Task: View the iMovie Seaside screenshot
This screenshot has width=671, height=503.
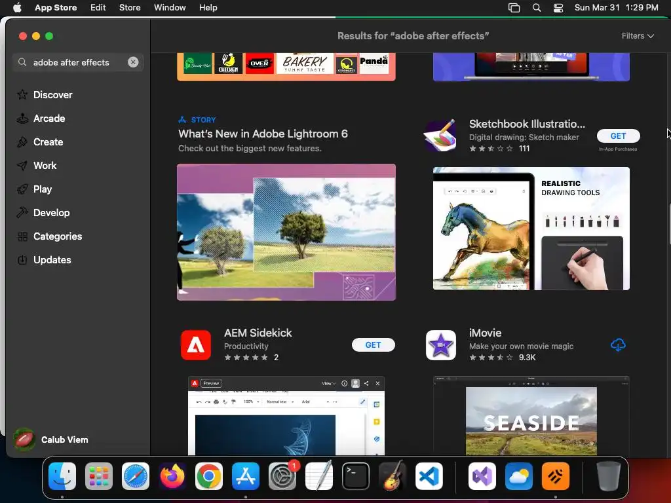Action: point(531,416)
